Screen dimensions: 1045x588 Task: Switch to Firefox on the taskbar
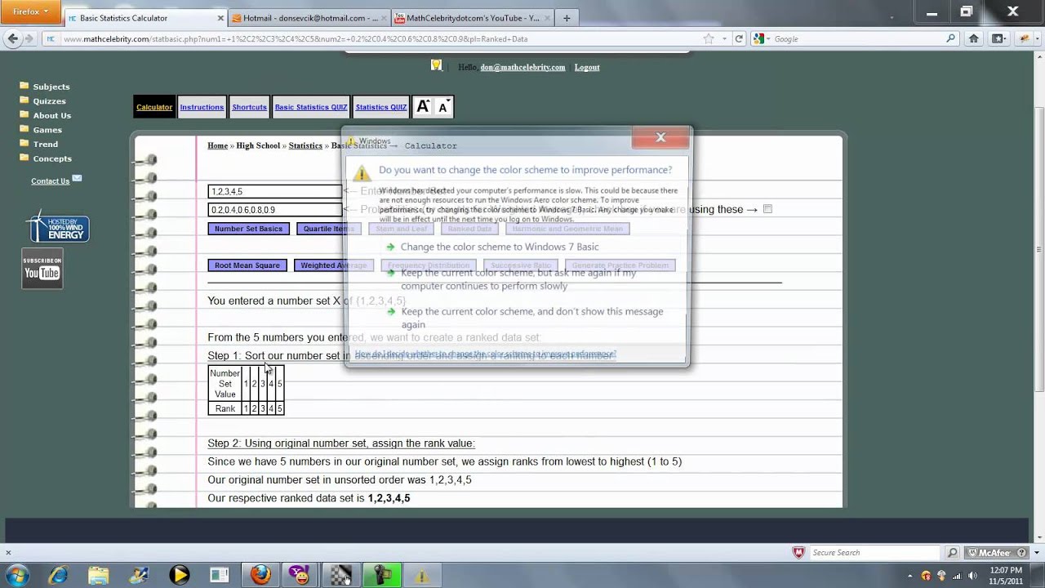(x=260, y=575)
